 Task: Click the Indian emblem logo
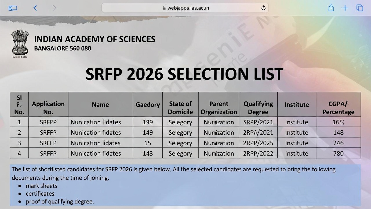point(20,44)
